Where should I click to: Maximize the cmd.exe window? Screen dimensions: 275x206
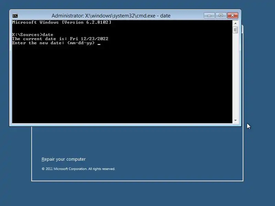(x=221, y=15)
